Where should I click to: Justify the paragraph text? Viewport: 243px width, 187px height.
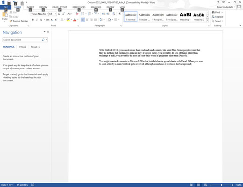click(95, 20)
